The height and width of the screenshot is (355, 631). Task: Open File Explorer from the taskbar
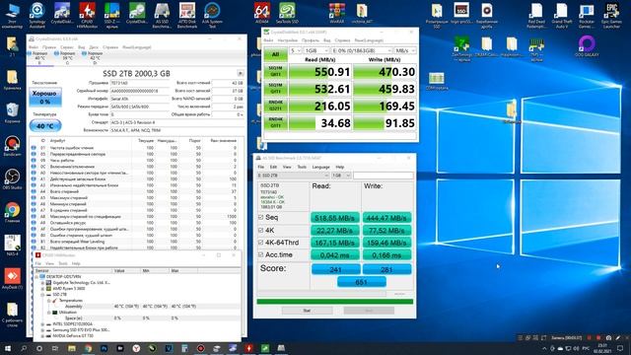pos(72,348)
